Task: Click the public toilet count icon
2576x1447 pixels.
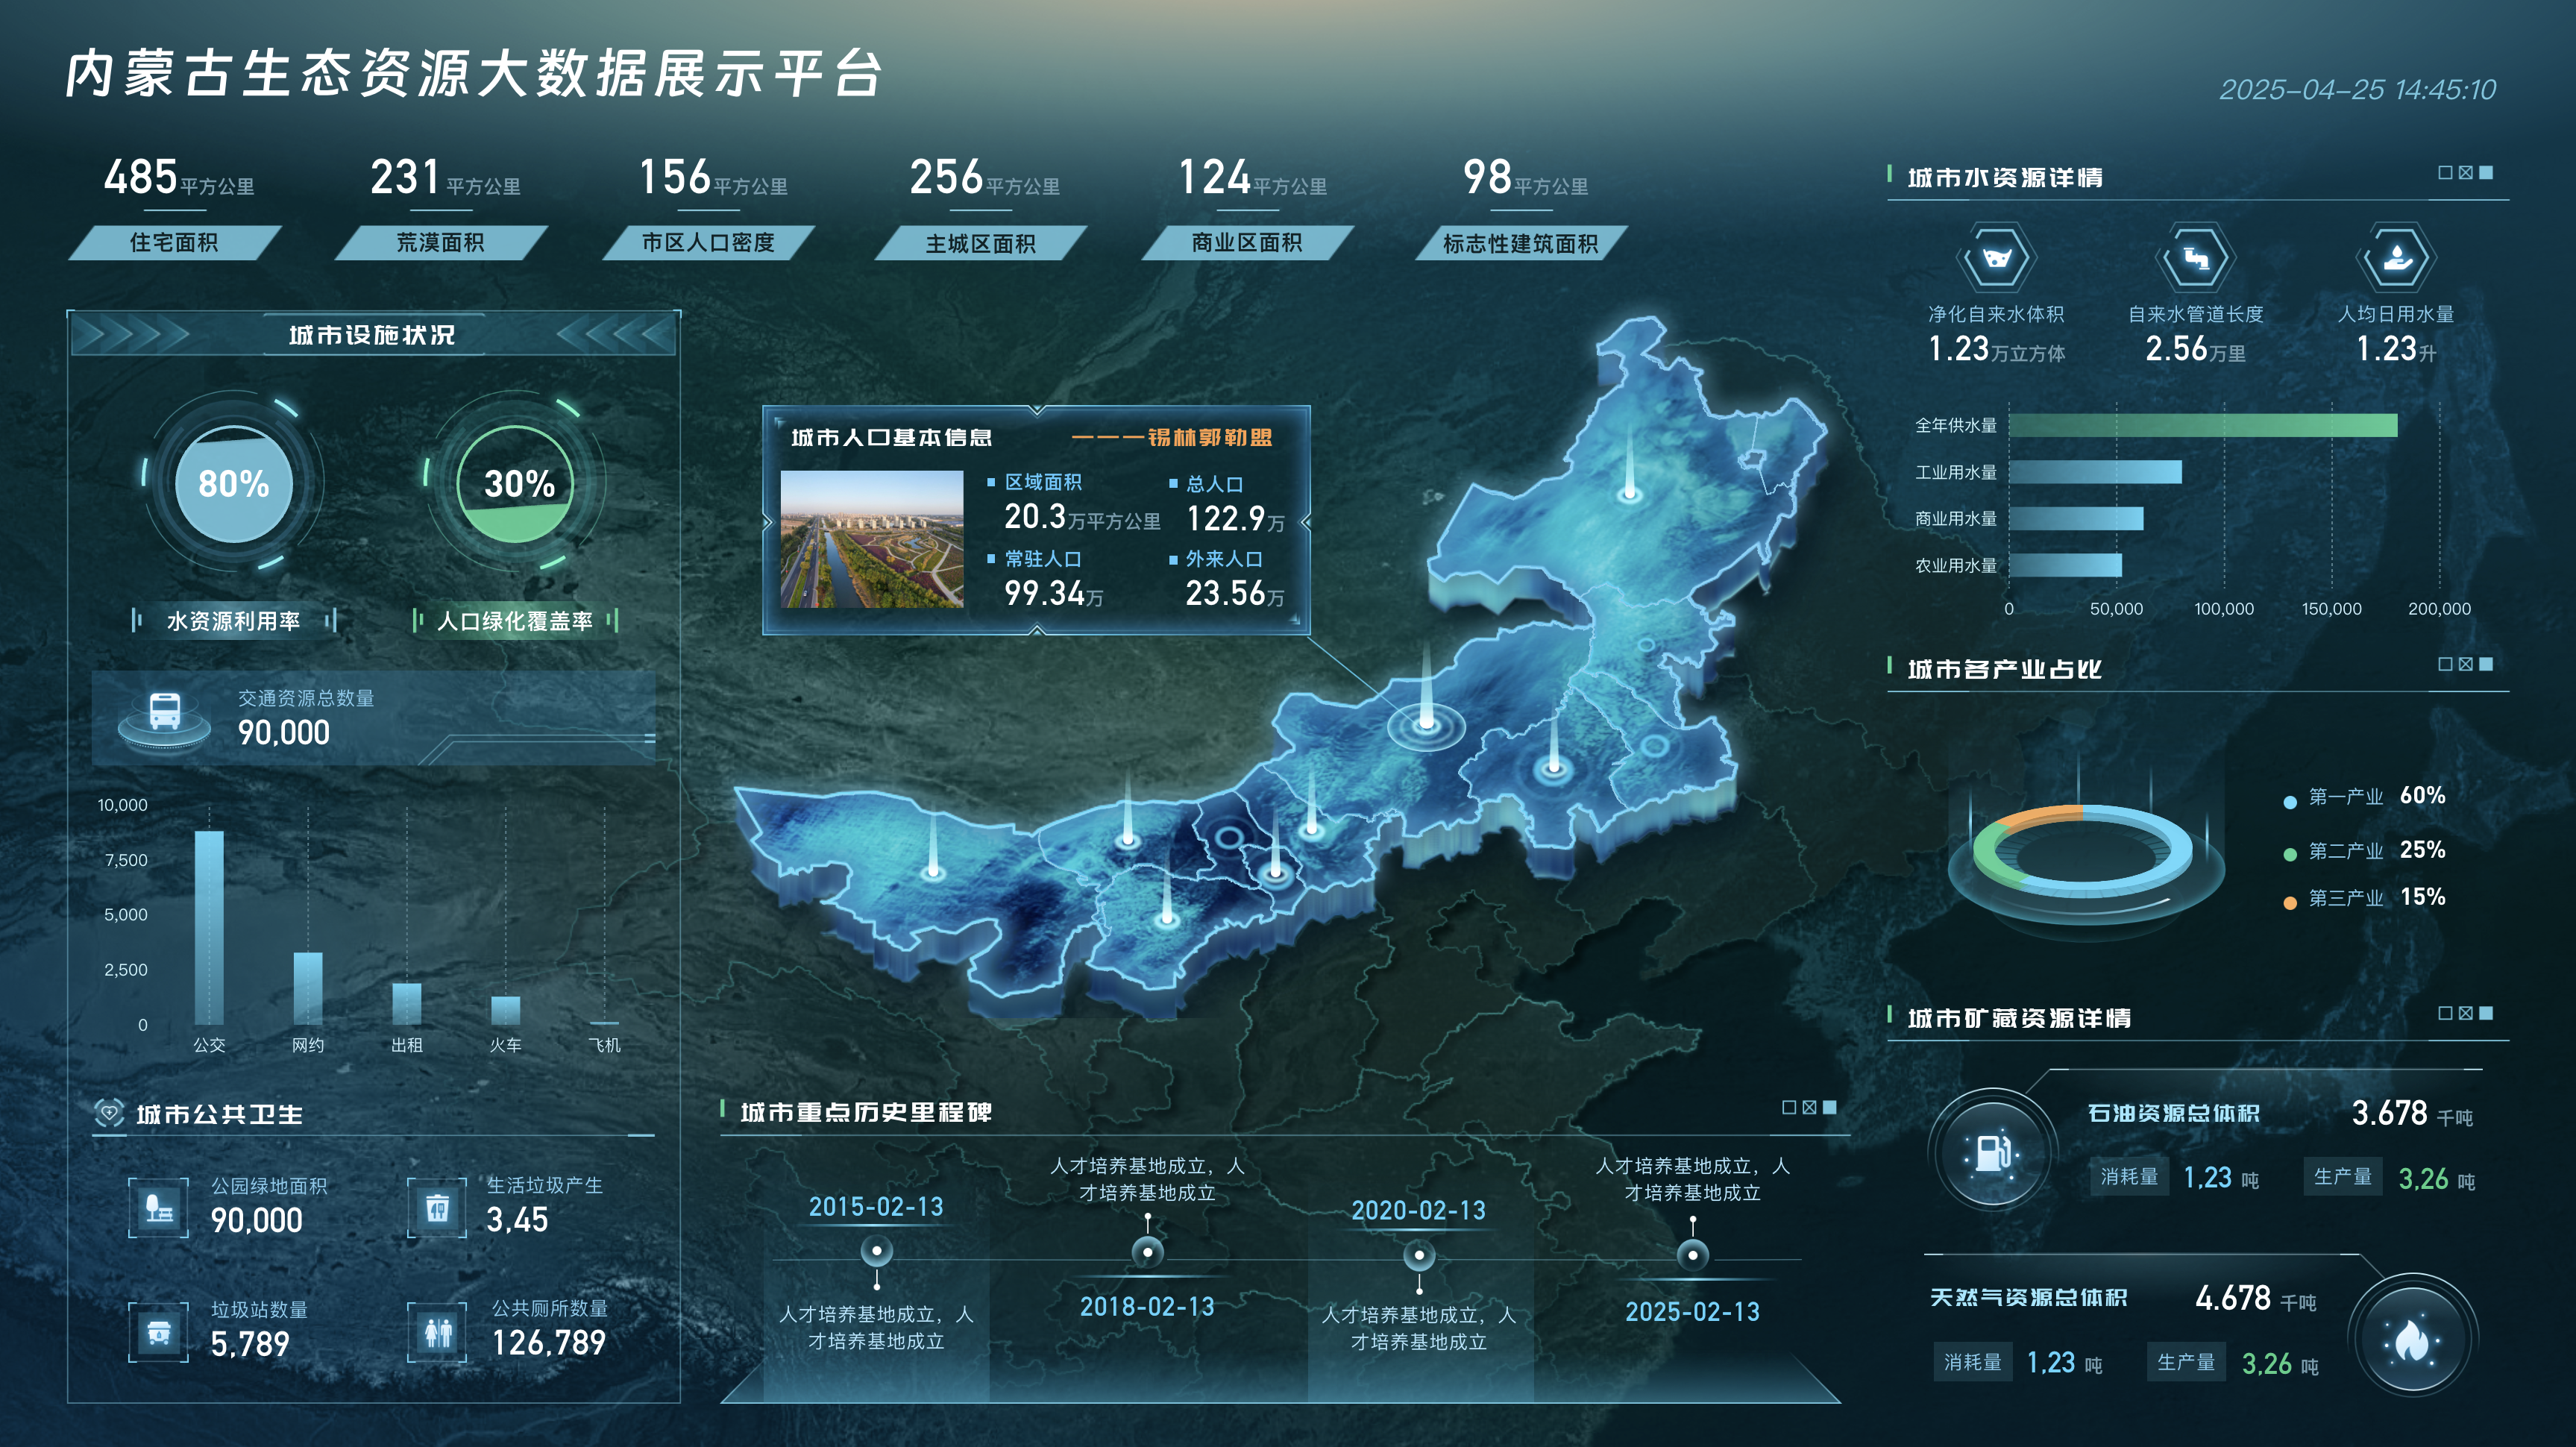Action: coord(438,1332)
